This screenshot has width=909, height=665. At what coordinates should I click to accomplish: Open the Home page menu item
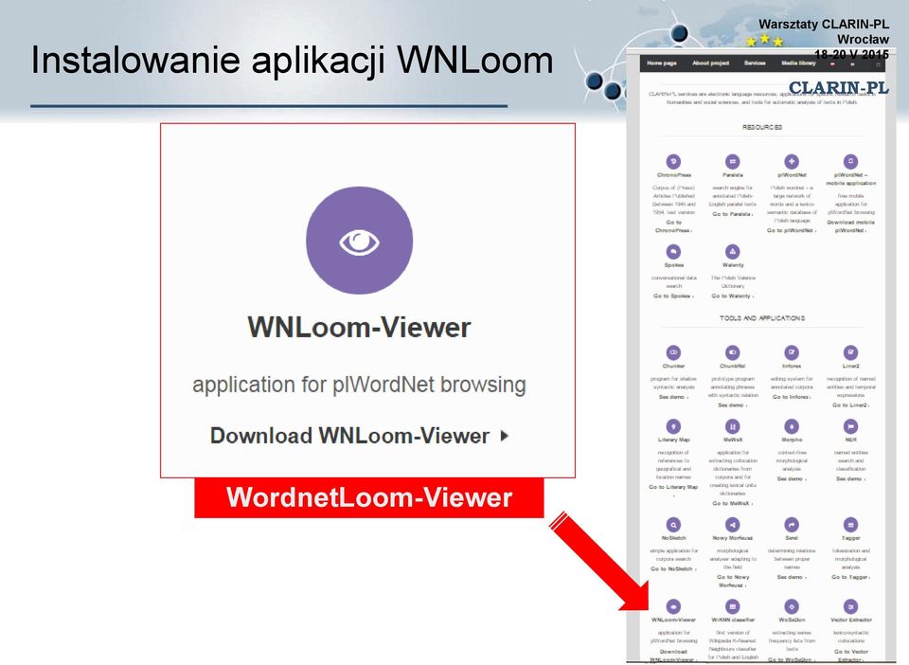662,63
